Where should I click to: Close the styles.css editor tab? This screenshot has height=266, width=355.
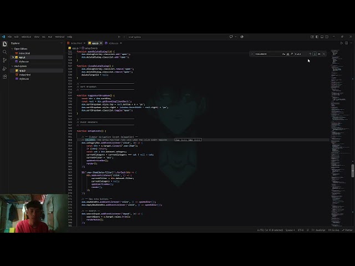click(121, 43)
